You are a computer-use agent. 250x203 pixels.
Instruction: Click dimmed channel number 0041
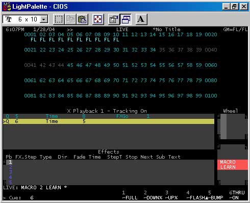(x=30, y=65)
